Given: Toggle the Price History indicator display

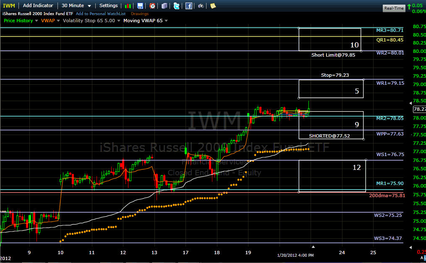Looking at the screenshot, I should tap(18, 21).
